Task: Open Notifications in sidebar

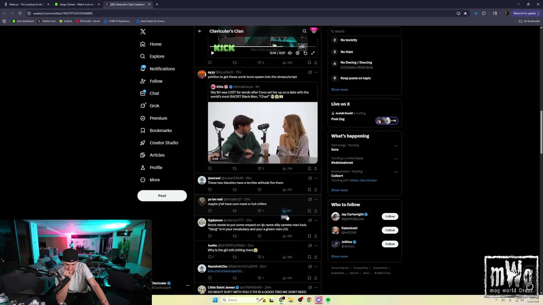Action: (x=157, y=69)
